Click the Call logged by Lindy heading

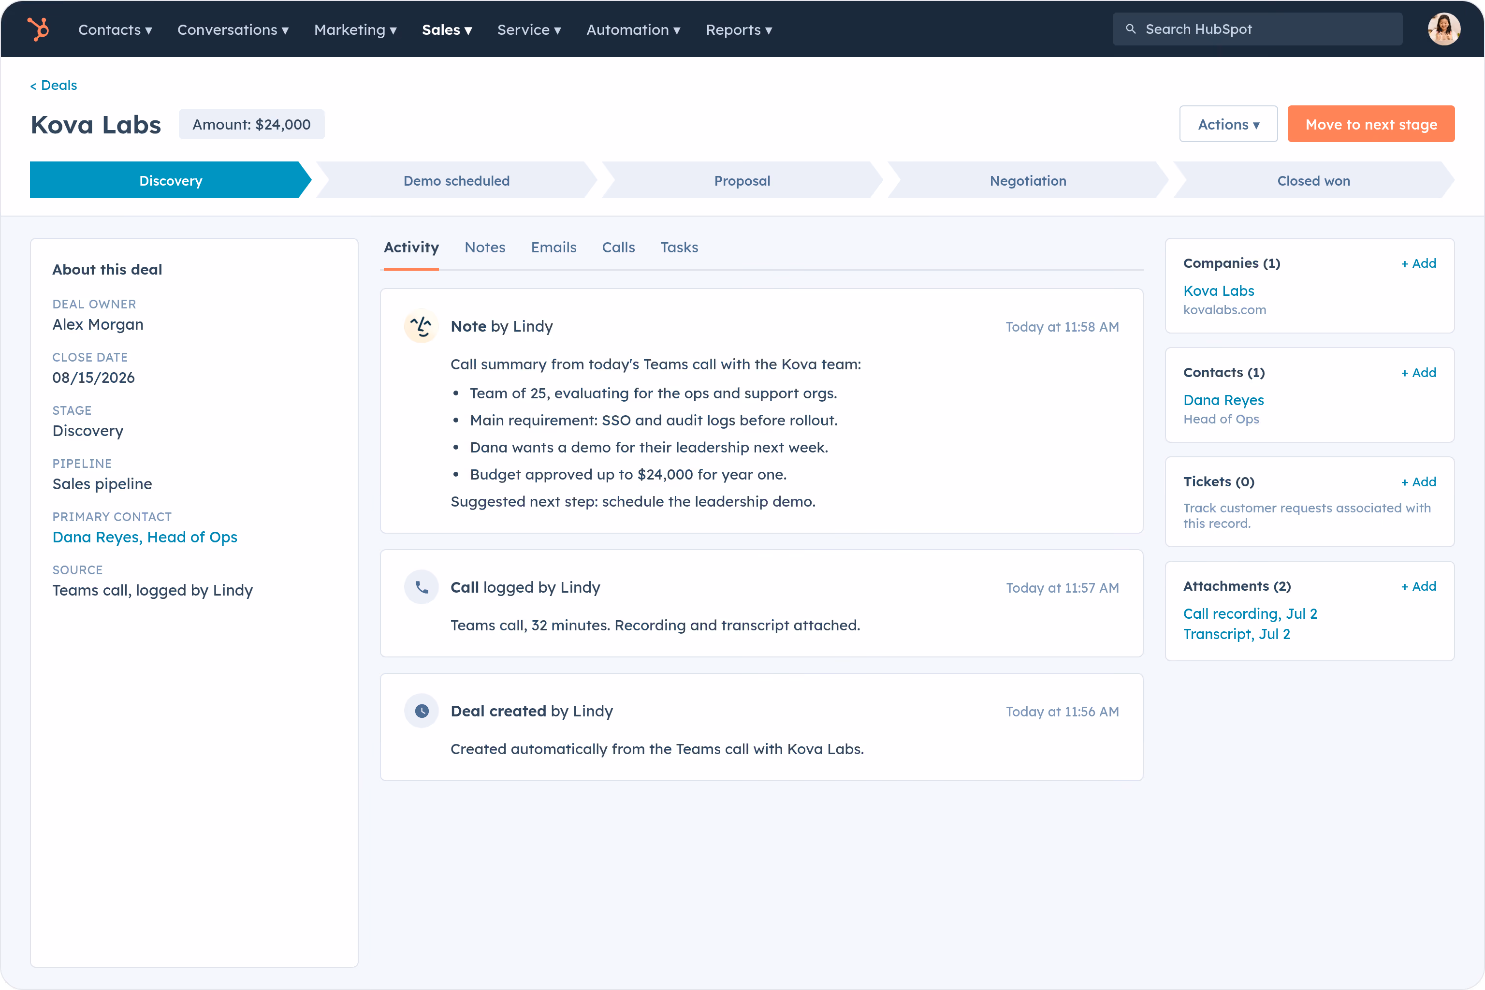coord(525,587)
